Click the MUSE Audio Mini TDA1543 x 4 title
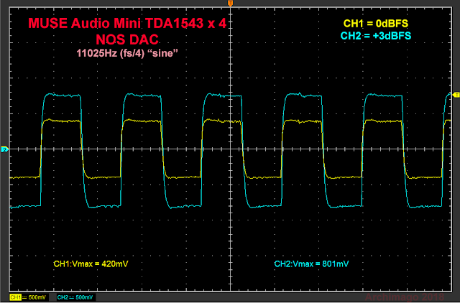The image size is (460, 303). click(127, 23)
